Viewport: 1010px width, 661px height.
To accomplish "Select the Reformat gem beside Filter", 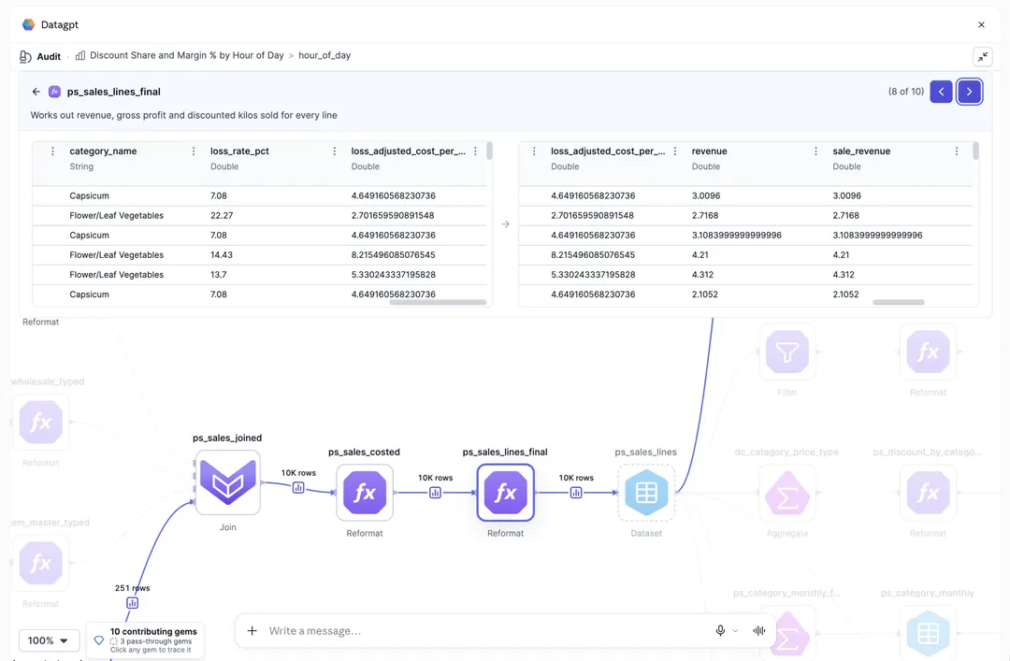I will pos(928,352).
